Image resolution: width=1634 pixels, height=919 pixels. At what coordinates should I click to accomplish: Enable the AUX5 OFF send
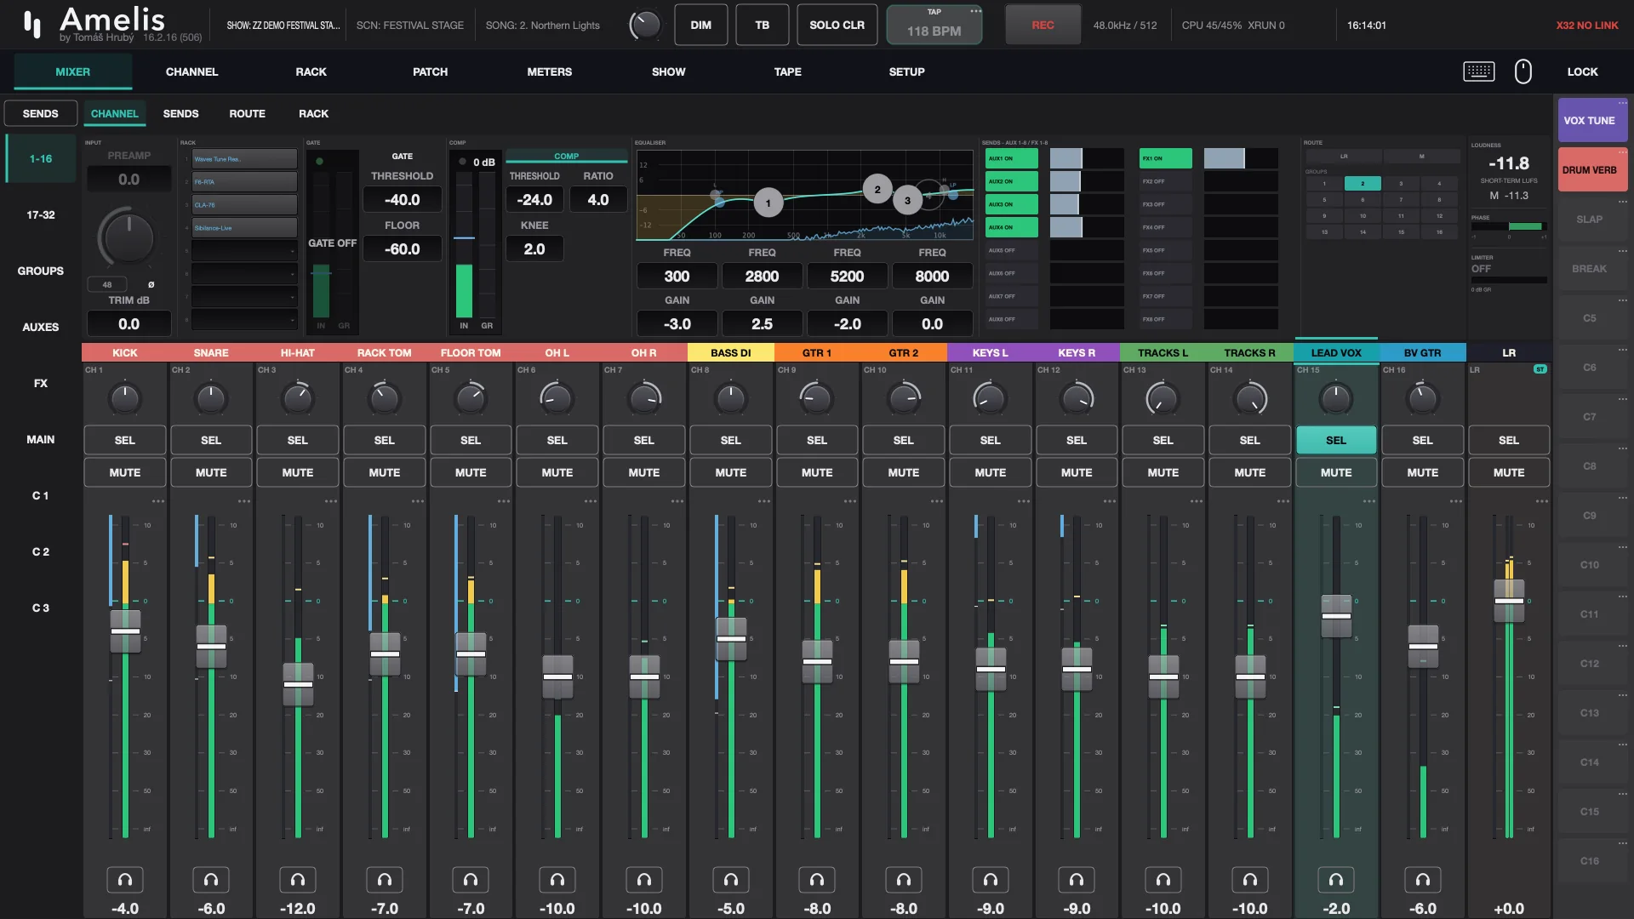click(x=1012, y=250)
